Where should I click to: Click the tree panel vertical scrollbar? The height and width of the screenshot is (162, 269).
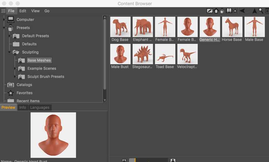(105, 54)
